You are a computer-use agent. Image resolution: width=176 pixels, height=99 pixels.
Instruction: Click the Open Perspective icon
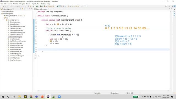[169, 6]
